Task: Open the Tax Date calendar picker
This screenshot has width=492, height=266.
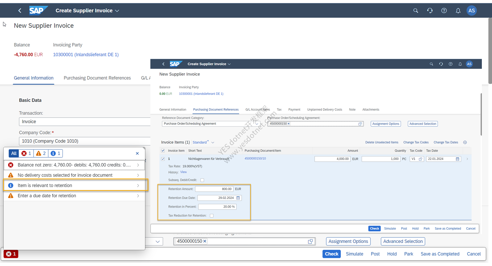Action: point(458,159)
